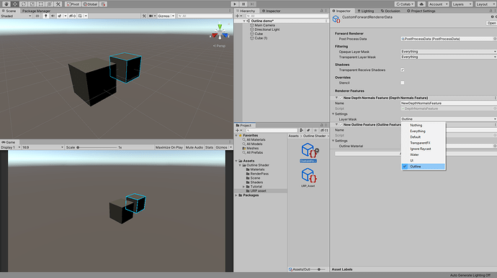Click the Mute Audio button
The height and width of the screenshot is (278, 497).
[x=194, y=147]
